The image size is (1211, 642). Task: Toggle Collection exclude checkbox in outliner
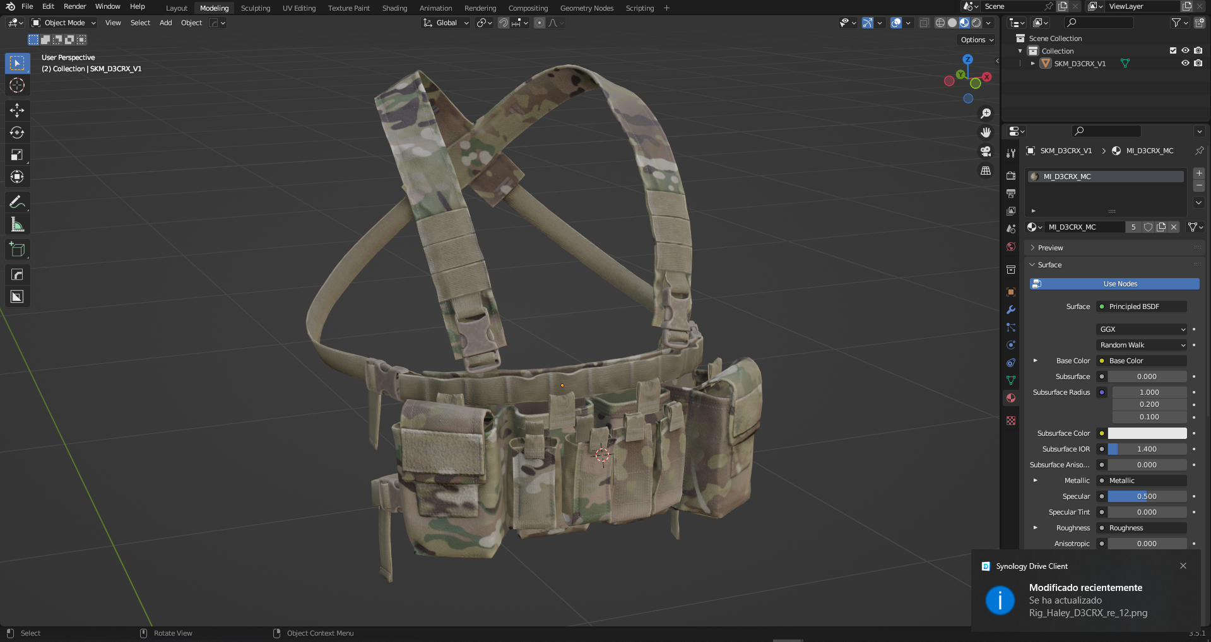[x=1173, y=50]
